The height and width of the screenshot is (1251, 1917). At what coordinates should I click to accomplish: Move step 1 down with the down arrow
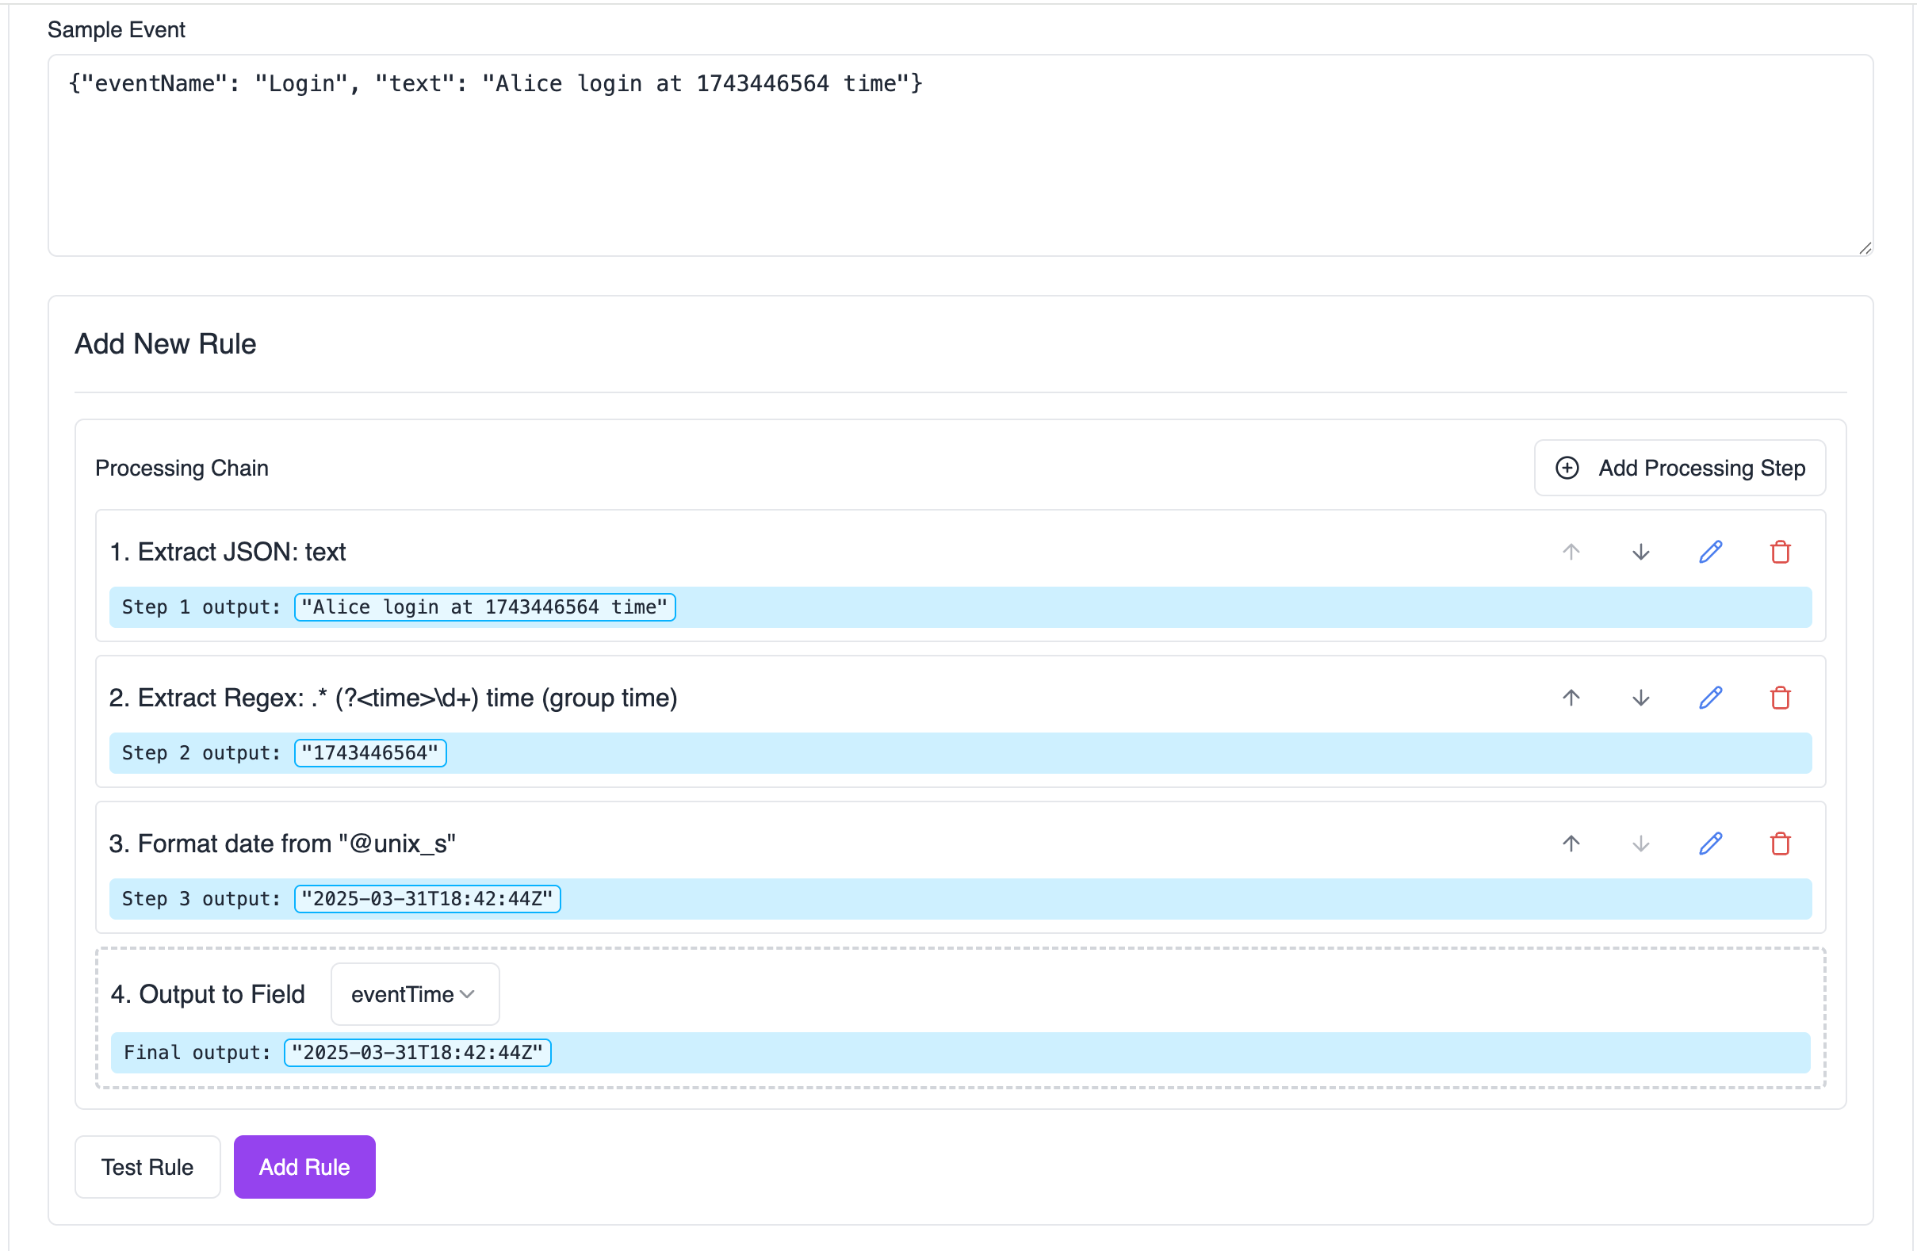[x=1641, y=552]
